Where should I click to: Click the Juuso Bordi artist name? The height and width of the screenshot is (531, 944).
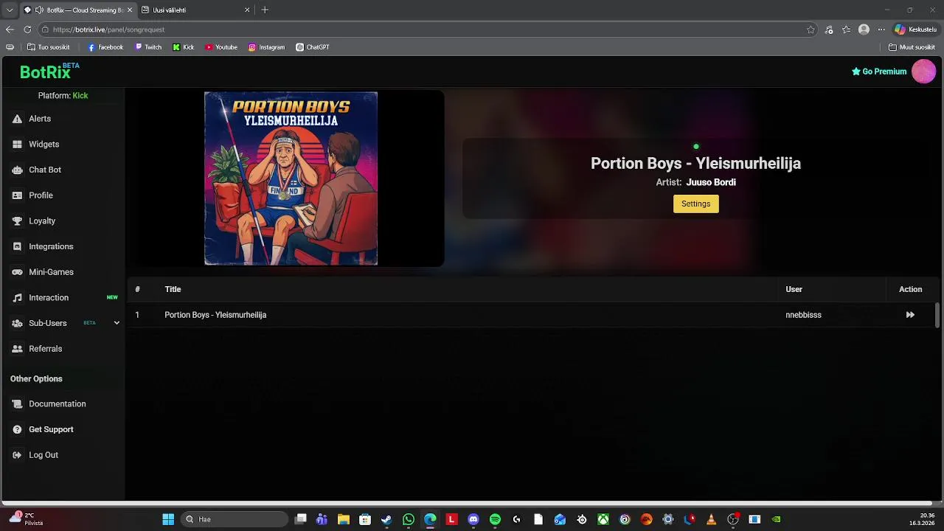click(711, 182)
